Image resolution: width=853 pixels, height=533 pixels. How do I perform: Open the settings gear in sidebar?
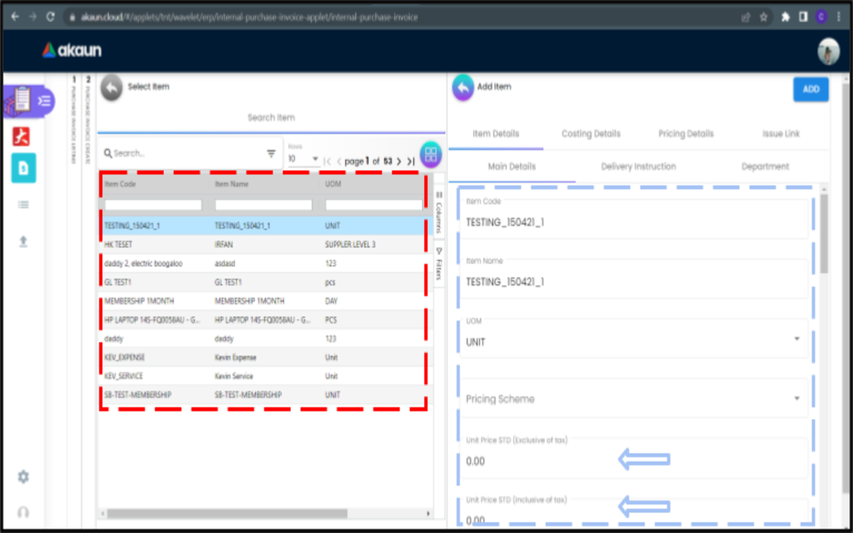point(23,477)
